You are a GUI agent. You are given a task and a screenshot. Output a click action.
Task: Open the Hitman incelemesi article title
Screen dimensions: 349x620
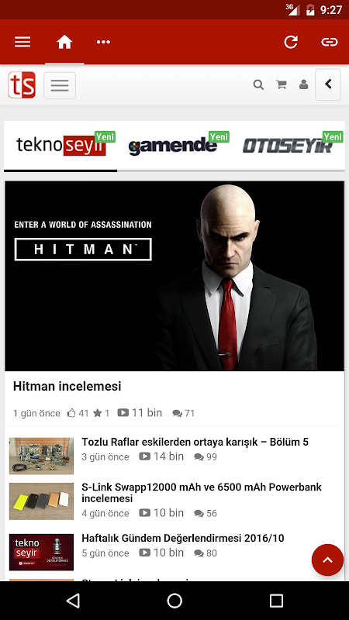point(67,386)
